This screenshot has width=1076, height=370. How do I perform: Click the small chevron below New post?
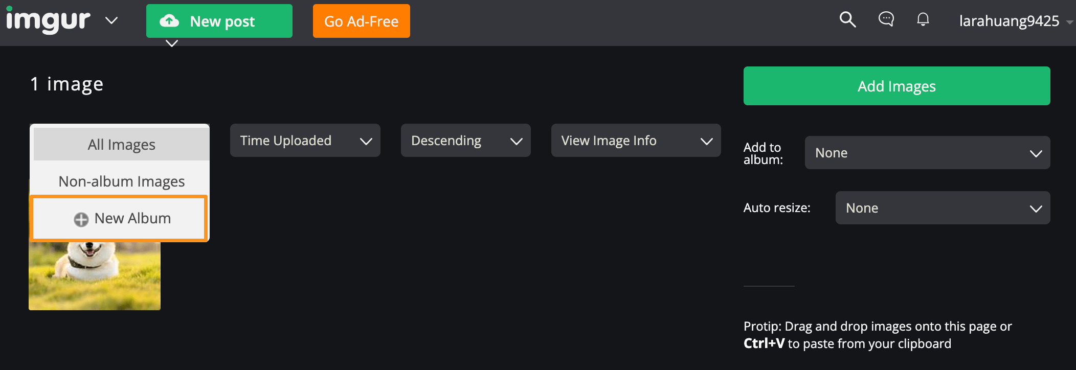[x=172, y=43]
